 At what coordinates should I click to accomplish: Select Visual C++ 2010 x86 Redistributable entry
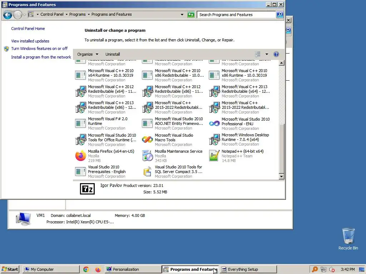tap(173, 75)
